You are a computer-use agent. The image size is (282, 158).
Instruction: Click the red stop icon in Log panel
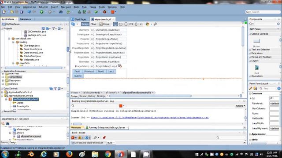[121, 106]
